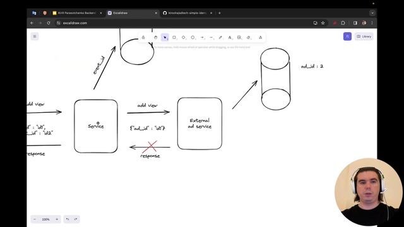Select the Hand panning tool
The height and width of the screenshot is (227, 404).
[156, 38]
